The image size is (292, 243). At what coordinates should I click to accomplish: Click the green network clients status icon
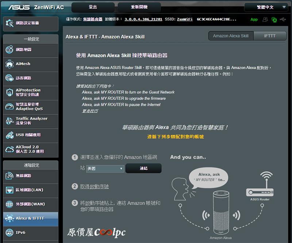click(274, 20)
